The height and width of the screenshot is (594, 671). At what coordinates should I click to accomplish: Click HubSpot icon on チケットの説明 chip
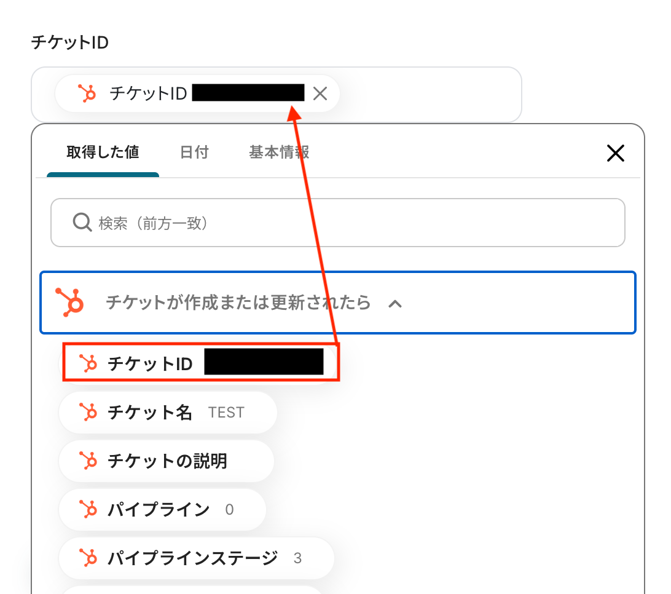click(89, 461)
